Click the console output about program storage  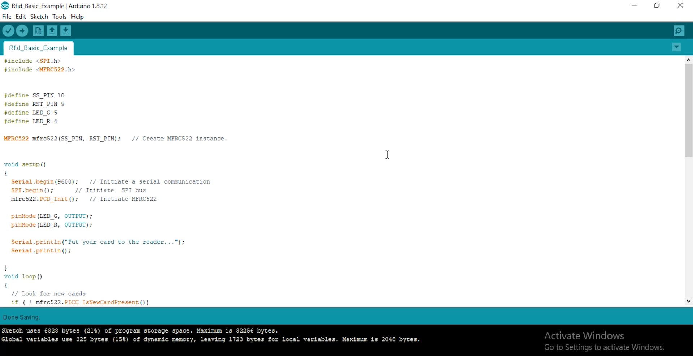140,331
